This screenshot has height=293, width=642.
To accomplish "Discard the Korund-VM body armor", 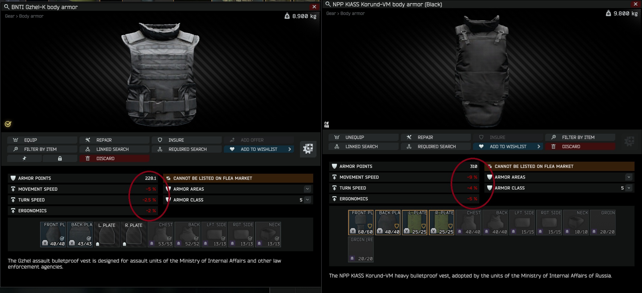I will pos(580,147).
